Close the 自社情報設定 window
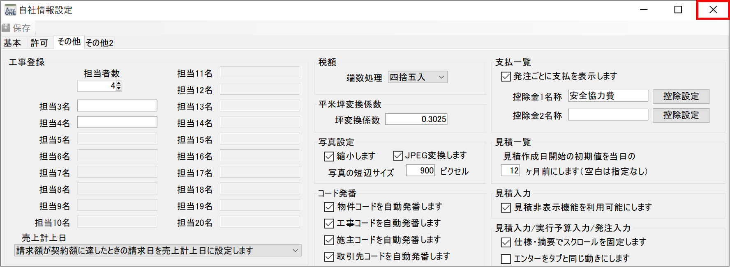Viewport: 730px width, 267px height. coord(713,10)
